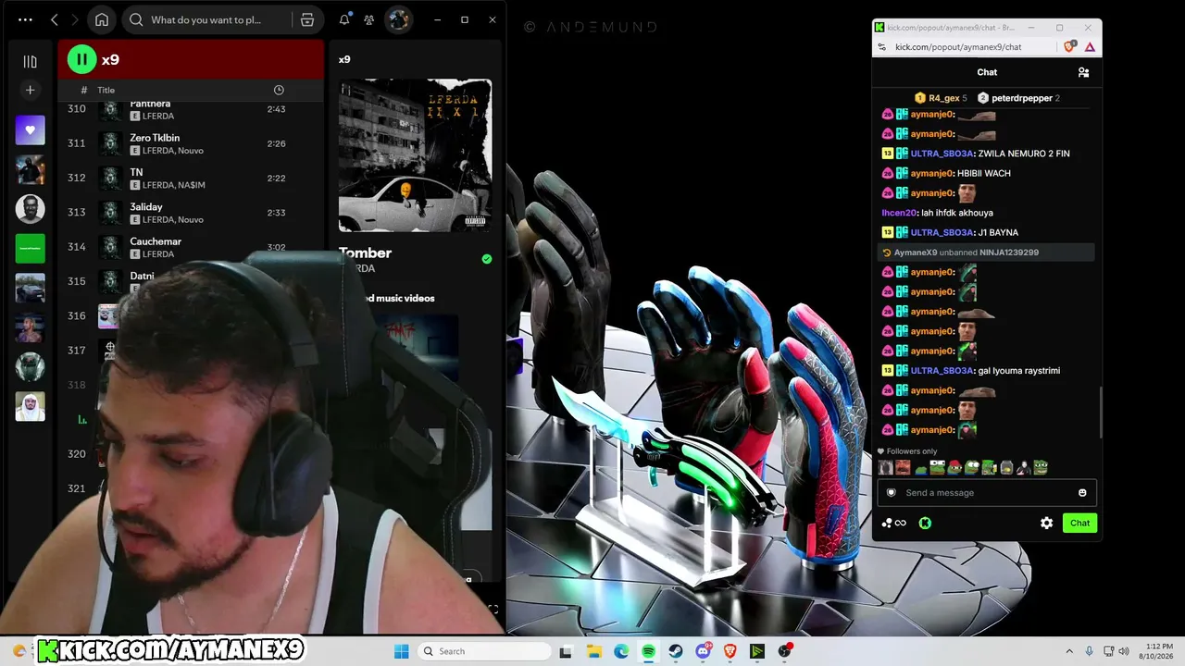Open the solid green playlist cover in sidebar

30,248
